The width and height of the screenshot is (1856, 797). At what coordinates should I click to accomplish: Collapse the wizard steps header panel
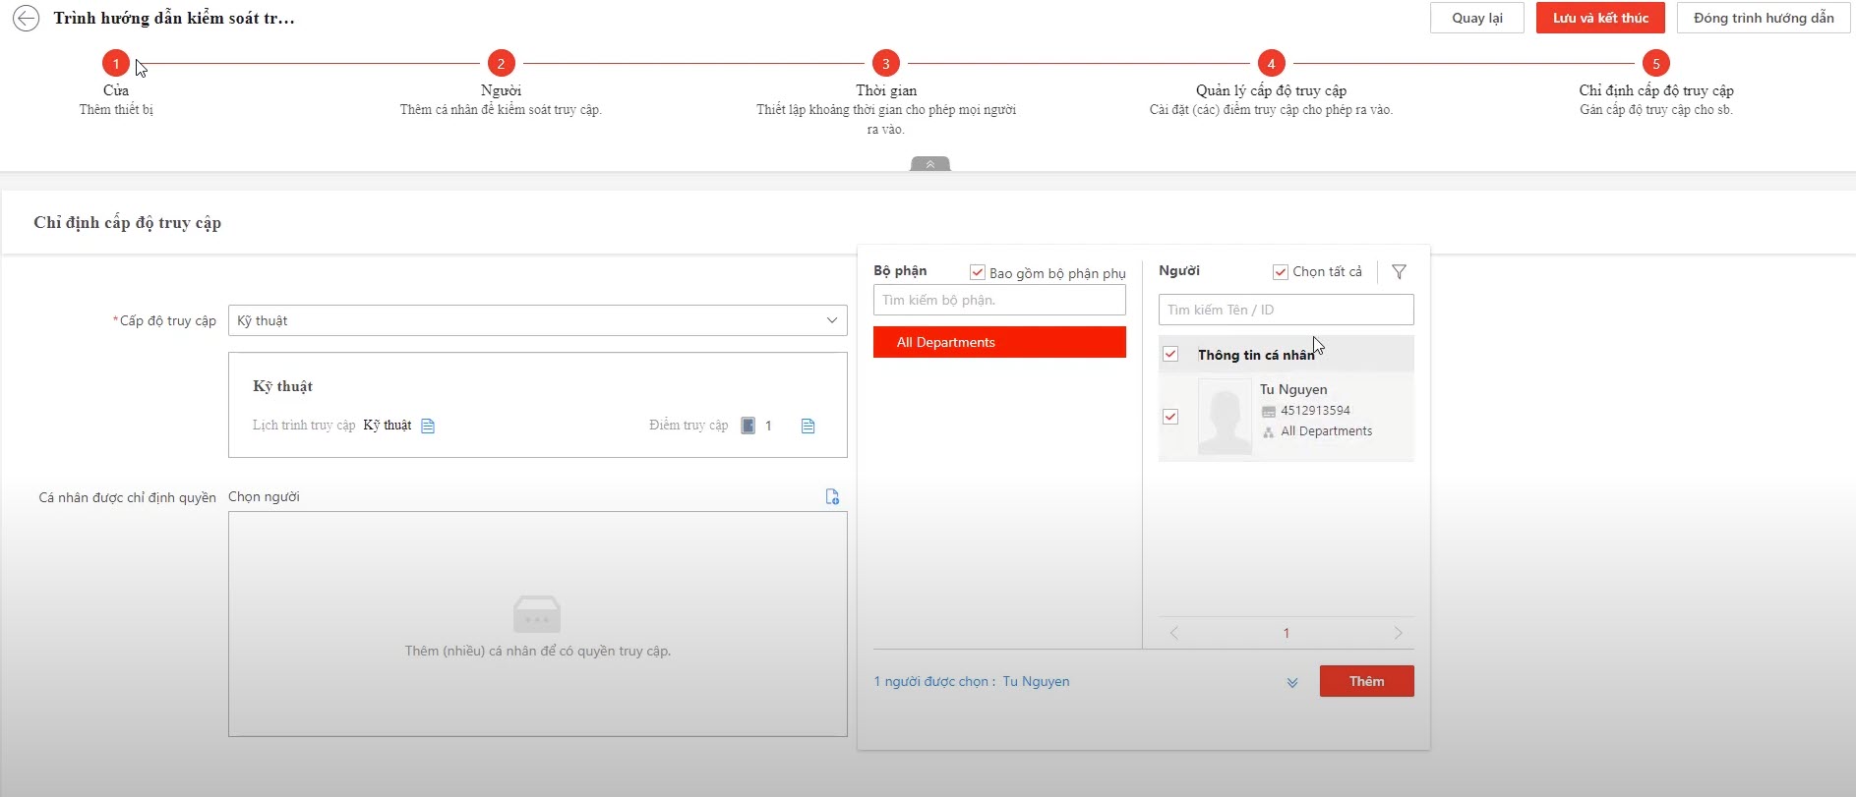929,164
